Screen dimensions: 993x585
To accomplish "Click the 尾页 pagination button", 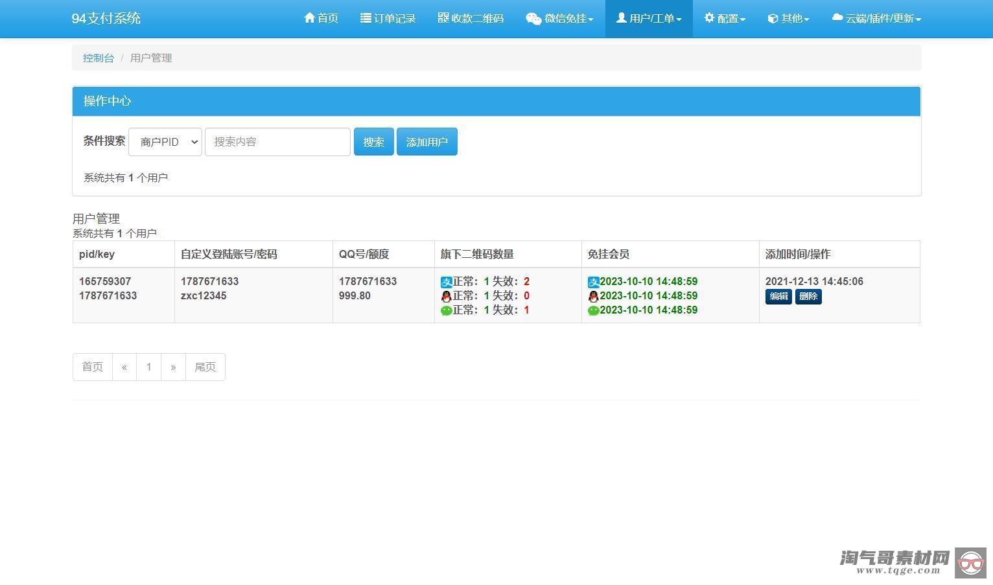I will [x=205, y=367].
